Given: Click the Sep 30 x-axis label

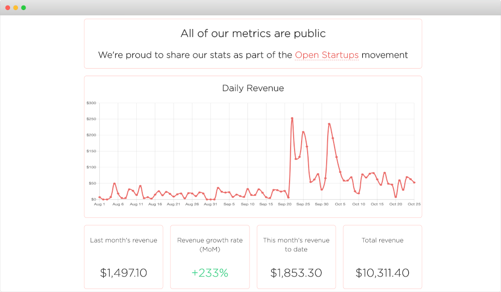Looking at the screenshot, I should pyautogui.click(x=322, y=204).
